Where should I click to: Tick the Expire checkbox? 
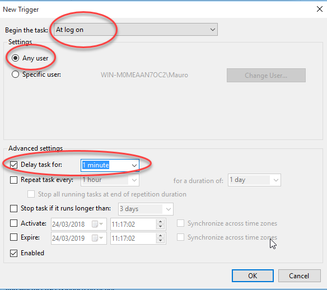pos(14,237)
